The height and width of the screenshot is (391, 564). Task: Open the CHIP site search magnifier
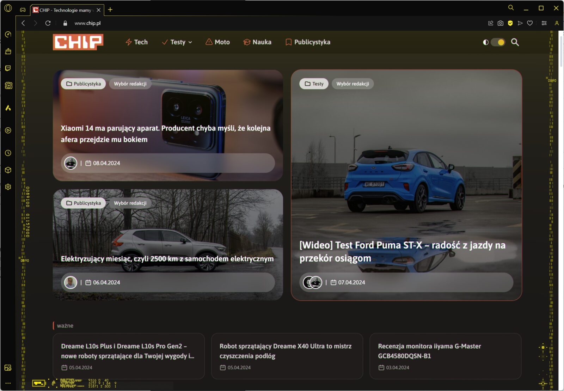tap(515, 42)
